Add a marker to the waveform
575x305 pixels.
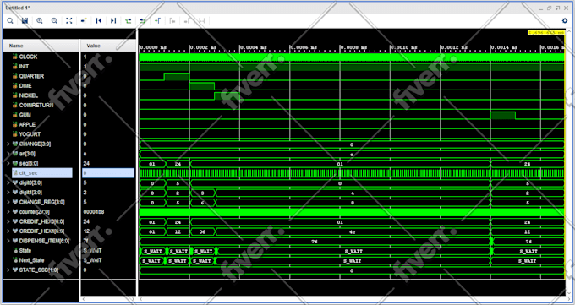(x=157, y=21)
